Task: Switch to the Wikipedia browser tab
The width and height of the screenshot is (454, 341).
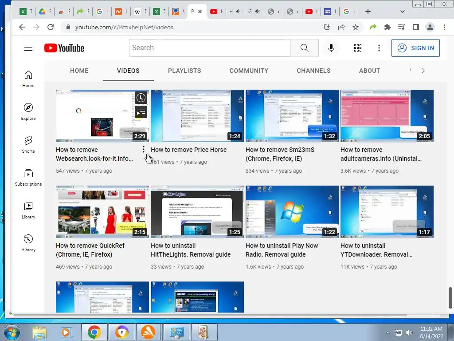Action: click(x=141, y=12)
